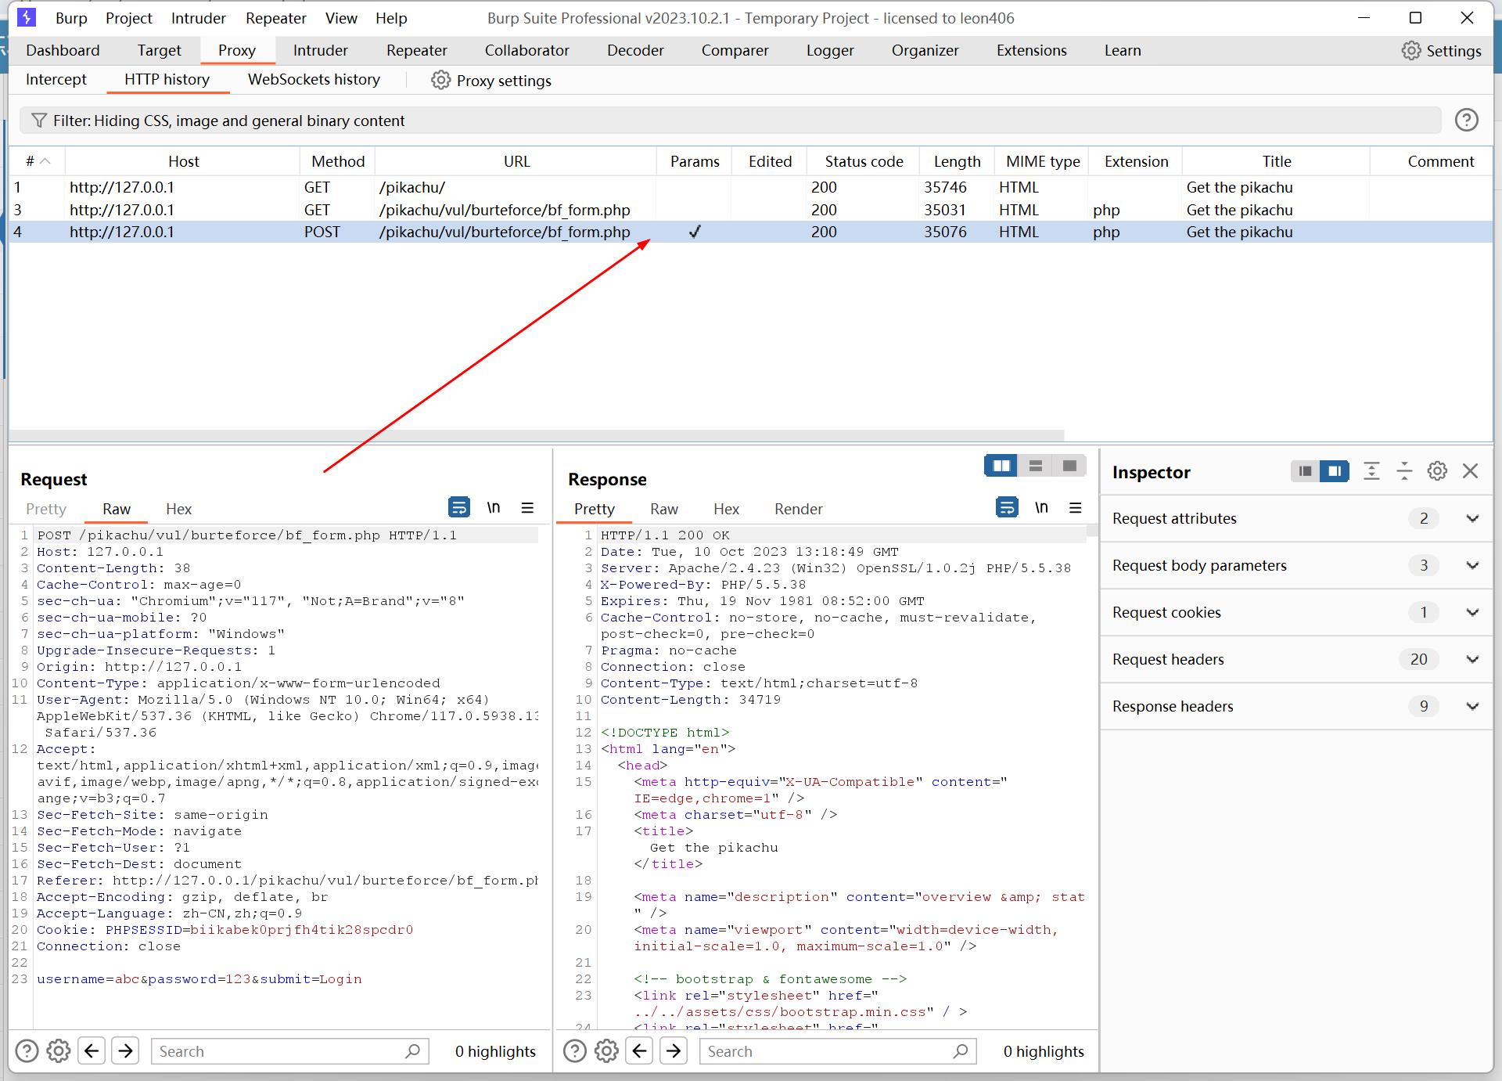
Task: Switch to WebSockets history tab
Action: (x=314, y=81)
